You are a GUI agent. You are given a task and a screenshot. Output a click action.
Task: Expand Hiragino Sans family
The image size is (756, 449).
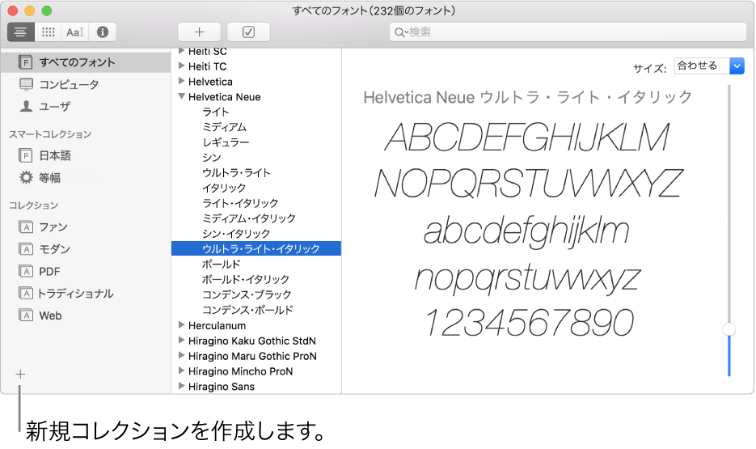coord(182,386)
